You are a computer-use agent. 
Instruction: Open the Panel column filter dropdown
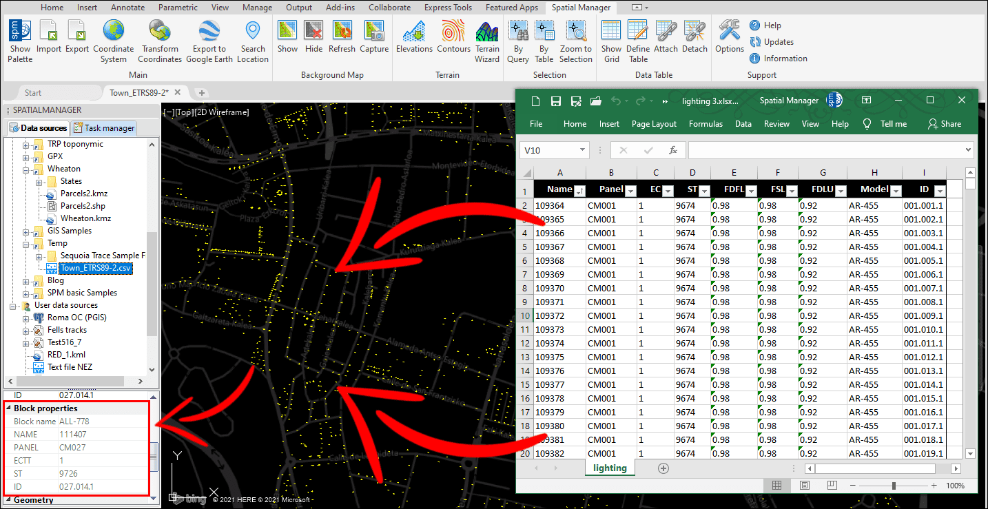point(630,191)
